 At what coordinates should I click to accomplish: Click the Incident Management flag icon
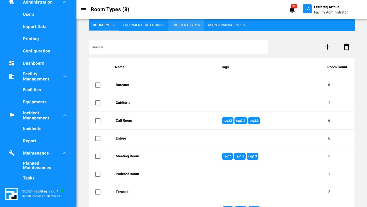(x=12, y=115)
